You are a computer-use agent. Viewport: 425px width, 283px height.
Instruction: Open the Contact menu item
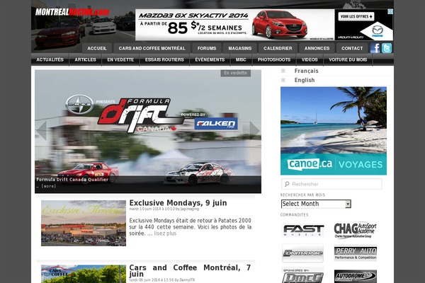352,48
